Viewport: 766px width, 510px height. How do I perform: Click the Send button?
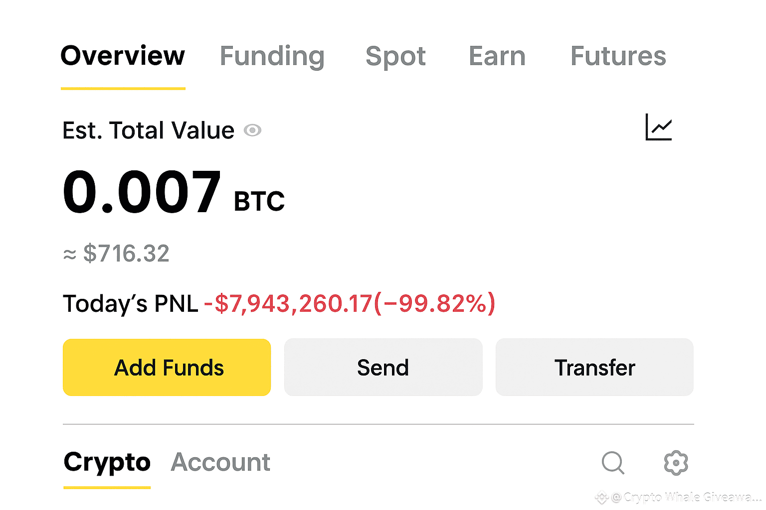[383, 368]
